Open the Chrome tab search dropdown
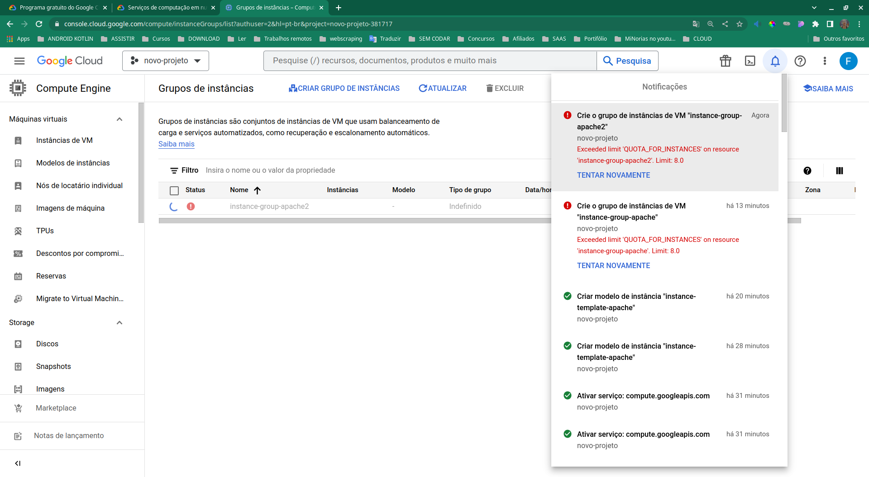Image resolution: width=869 pixels, height=477 pixels. [814, 8]
